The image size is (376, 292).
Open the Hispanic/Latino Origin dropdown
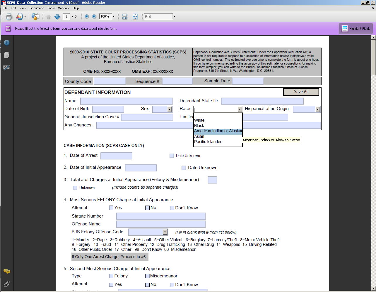pos(318,109)
